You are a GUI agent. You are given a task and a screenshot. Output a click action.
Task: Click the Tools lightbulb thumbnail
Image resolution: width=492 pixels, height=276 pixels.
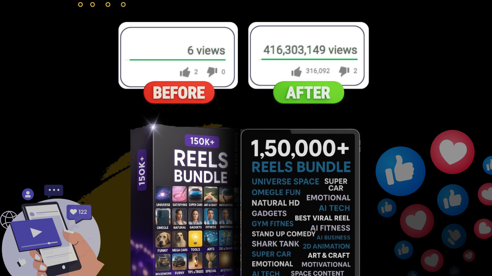195,238
